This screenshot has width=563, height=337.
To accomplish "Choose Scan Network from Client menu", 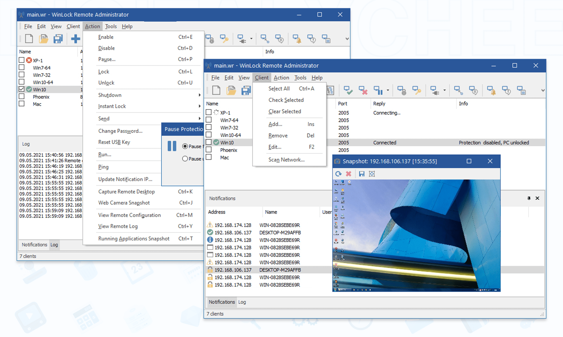I will (286, 160).
